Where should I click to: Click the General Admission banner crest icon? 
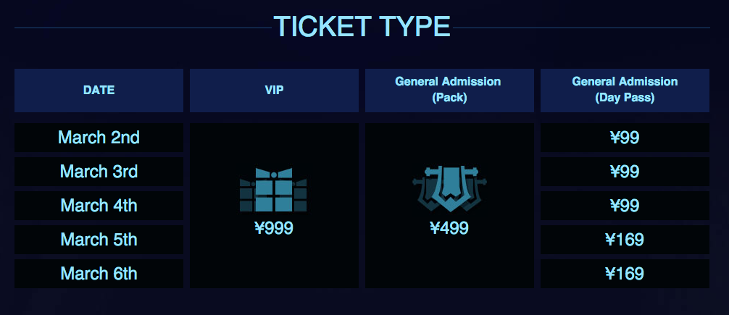(x=449, y=188)
